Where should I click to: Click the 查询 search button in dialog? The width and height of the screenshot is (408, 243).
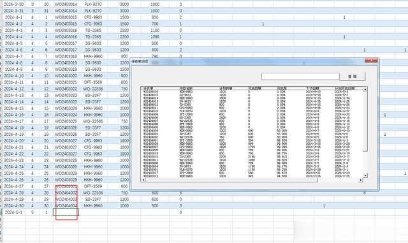[x=353, y=77]
